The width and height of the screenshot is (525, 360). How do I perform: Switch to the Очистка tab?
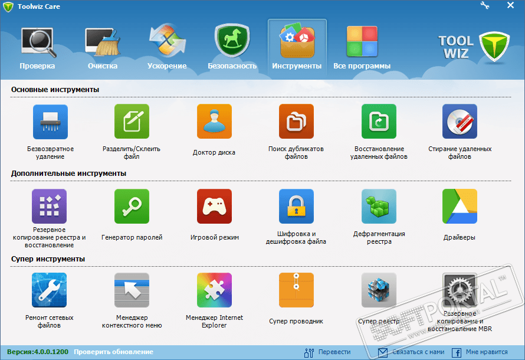click(x=103, y=48)
